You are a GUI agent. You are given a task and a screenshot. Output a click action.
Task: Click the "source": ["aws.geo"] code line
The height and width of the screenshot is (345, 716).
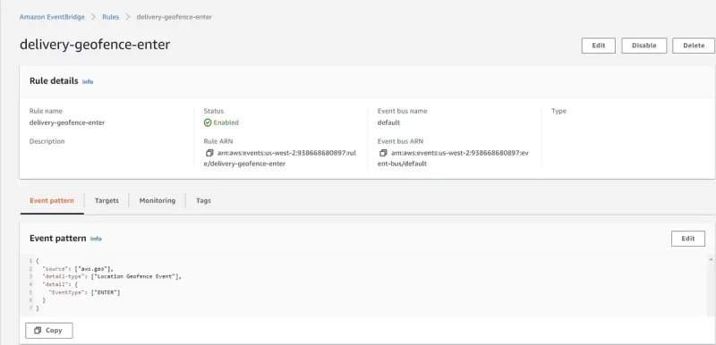77,269
